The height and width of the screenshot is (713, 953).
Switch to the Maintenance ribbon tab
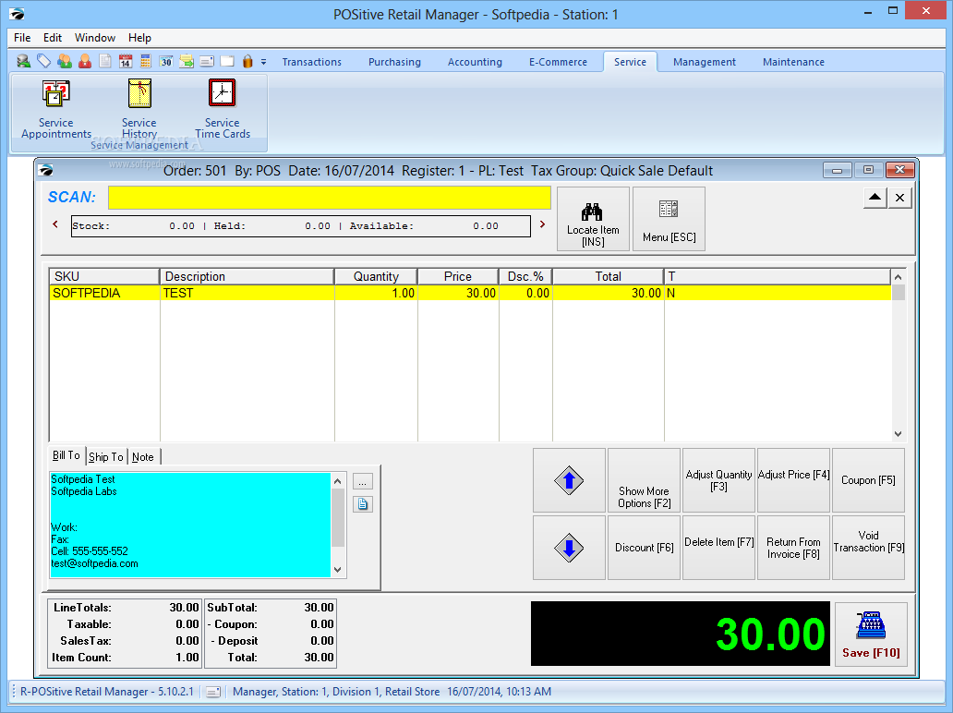[x=794, y=62]
